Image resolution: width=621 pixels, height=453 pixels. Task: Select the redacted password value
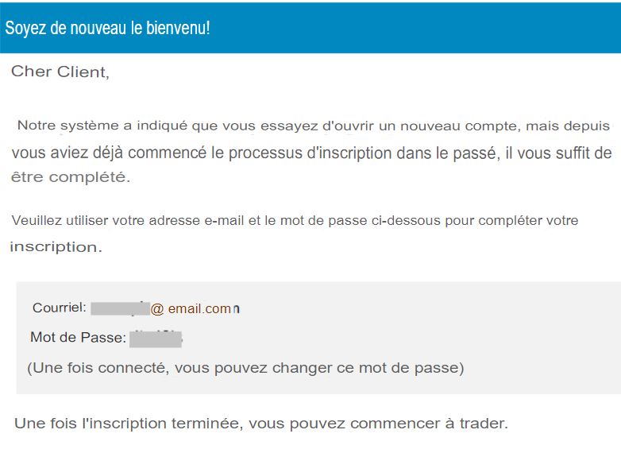pos(156,339)
